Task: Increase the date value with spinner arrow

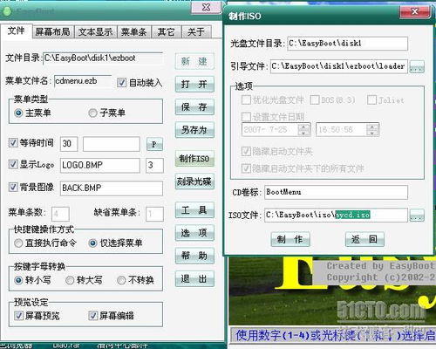Action: pos(303,127)
